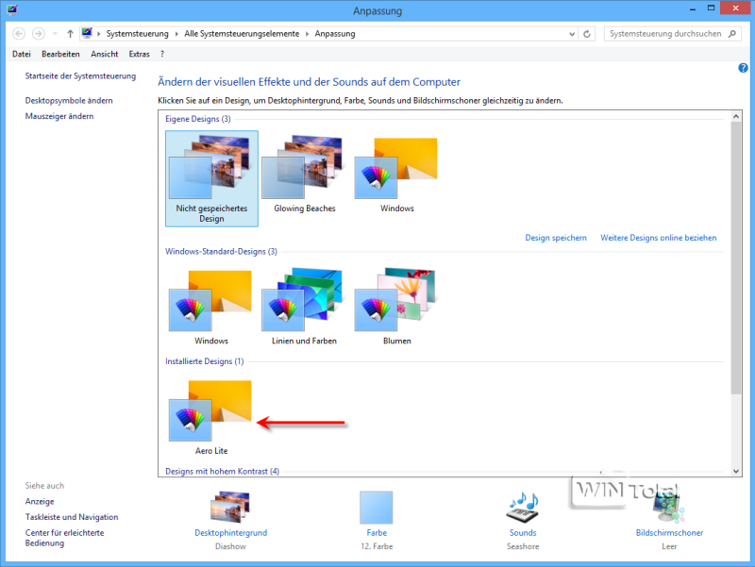755x567 pixels.
Task: Click the scroll up arrow of theme list
Action: point(736,116)
